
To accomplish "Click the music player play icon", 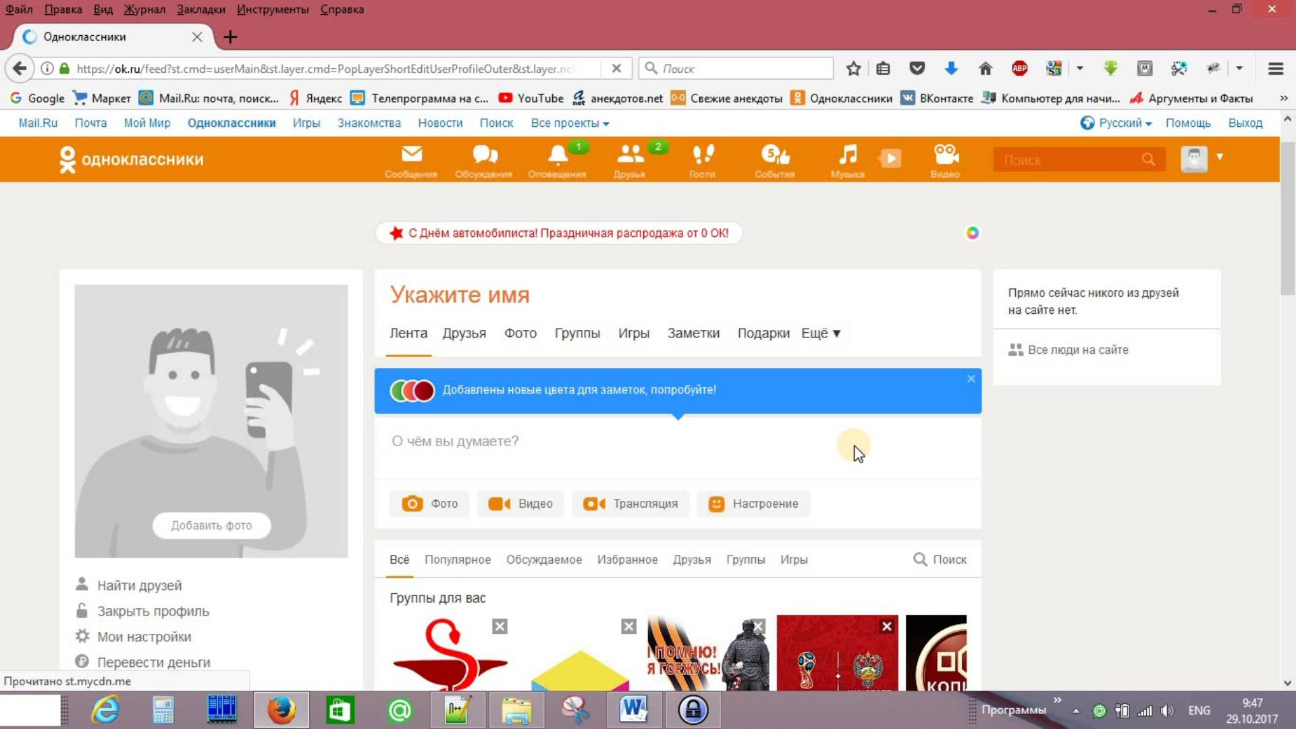I will point(891,159).
